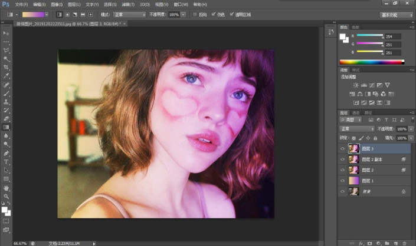Toggle the Reverse gradient checkbox
The height and width of the screenshot is (246, 416).
(195, 15)
